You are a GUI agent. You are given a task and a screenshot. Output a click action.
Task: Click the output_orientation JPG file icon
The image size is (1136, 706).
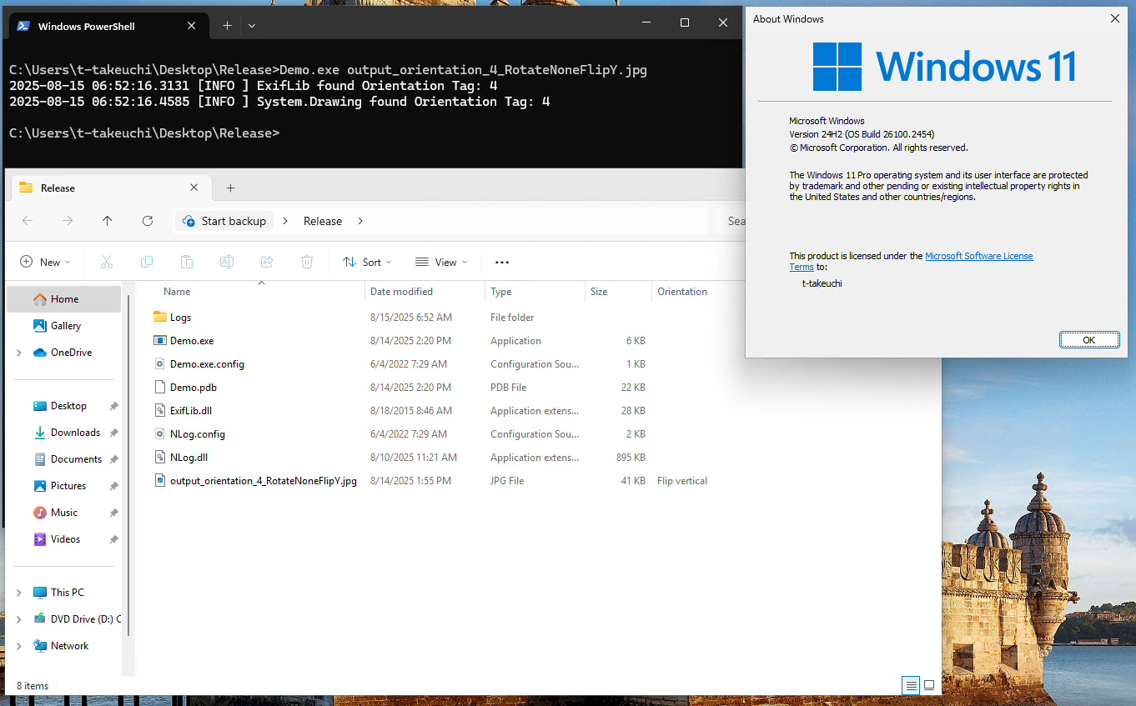(161, 480)
